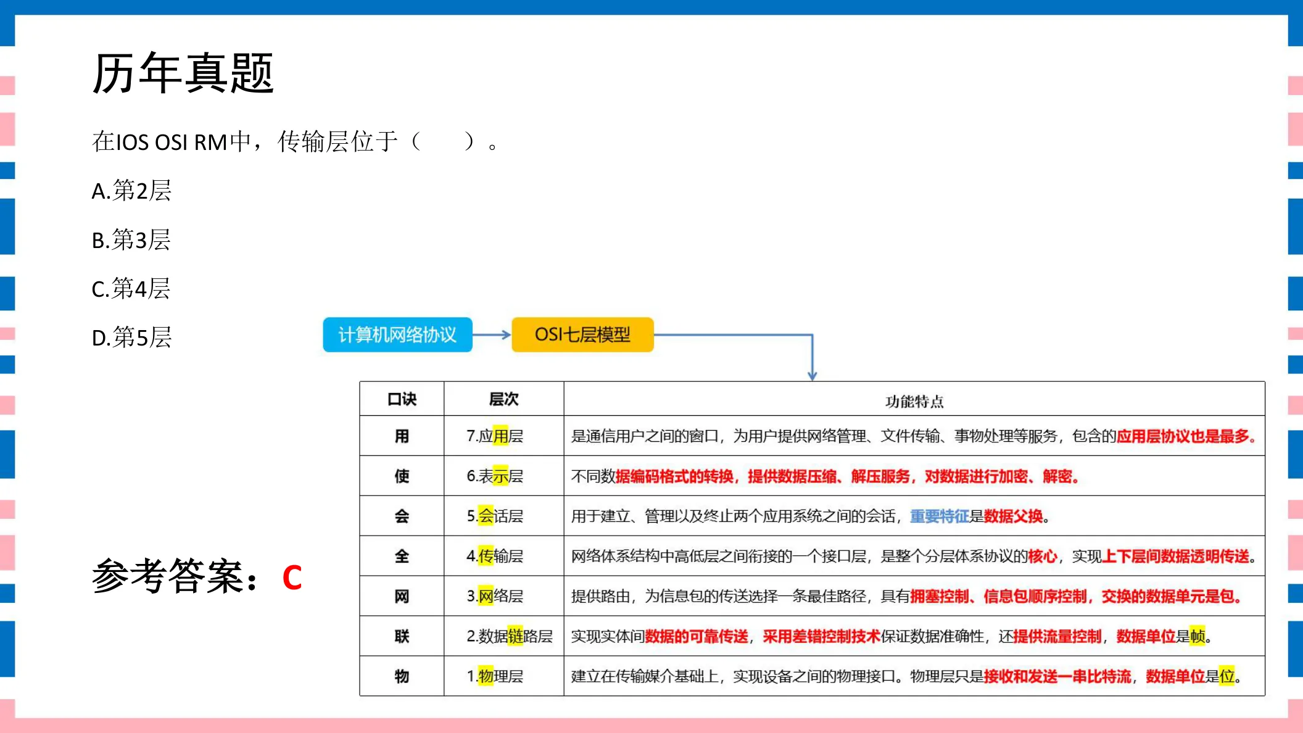Click the 2.数据链路层 table cell
This screenshot has height=733, width=1303.
tap(503, 636)
